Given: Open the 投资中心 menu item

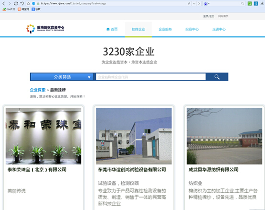Looking at the screenshot, I should click(x=192, y=29).
